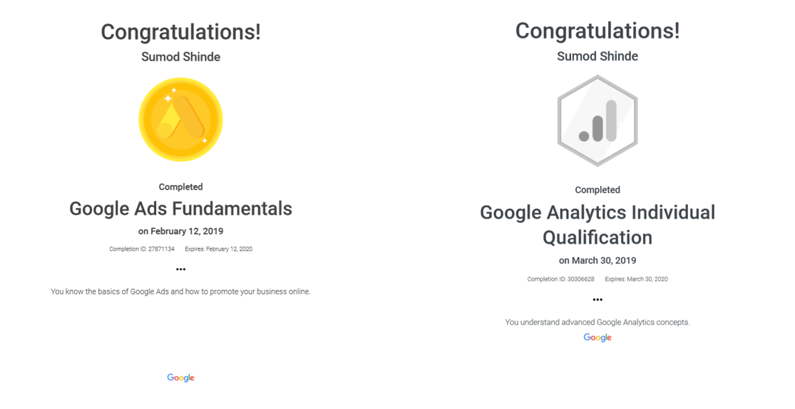Click the on March 30, 2019 date
The width and height of the screenshot is (795, 409).
[597, 261]
